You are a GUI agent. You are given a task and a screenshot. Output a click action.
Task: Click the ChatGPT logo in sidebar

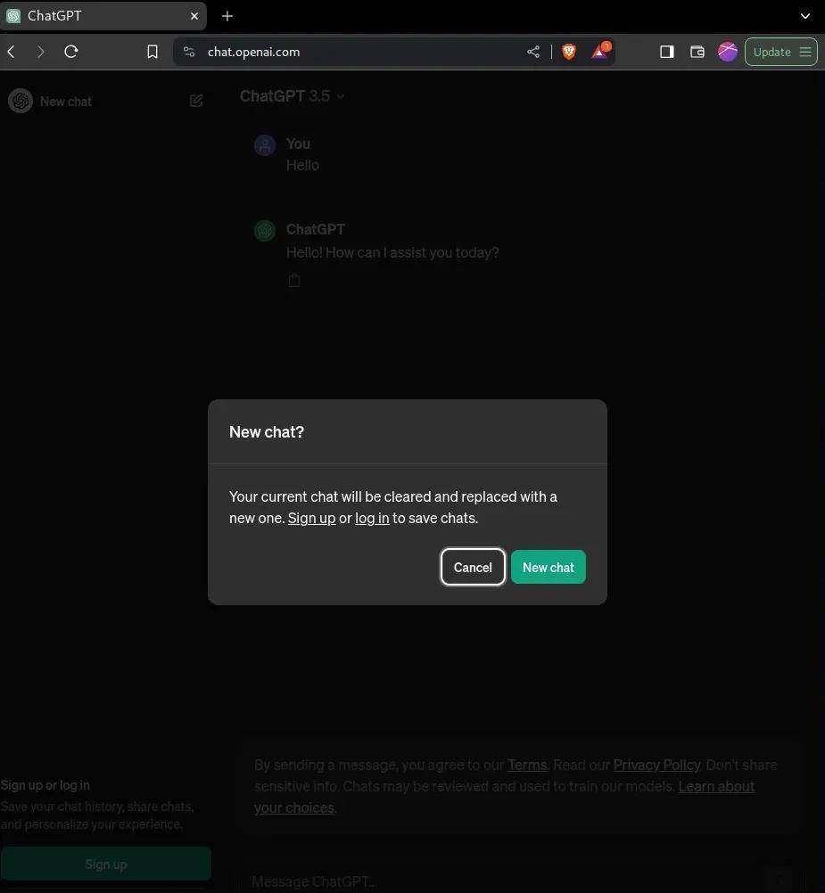21,101
